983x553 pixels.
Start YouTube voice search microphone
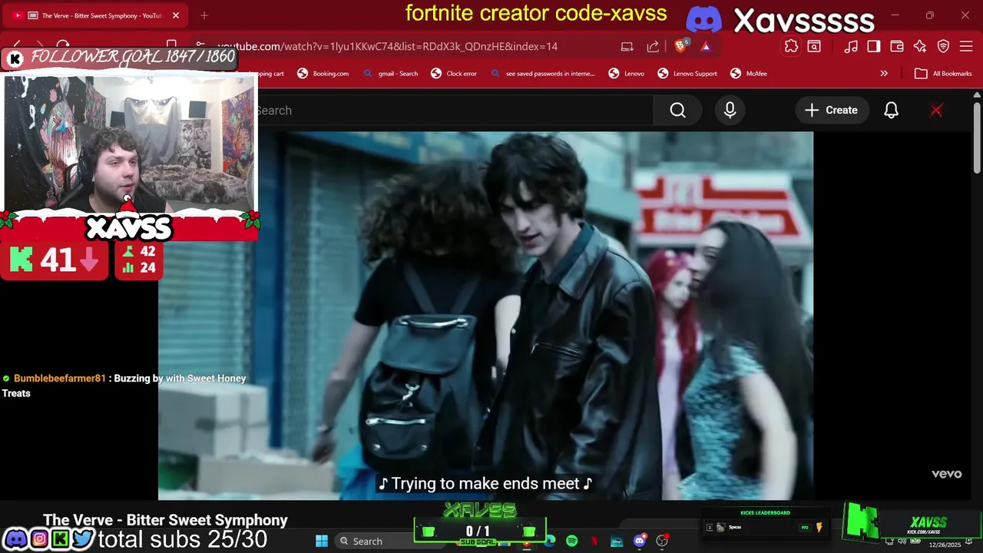pyautogui.click(x=730, y=111)
